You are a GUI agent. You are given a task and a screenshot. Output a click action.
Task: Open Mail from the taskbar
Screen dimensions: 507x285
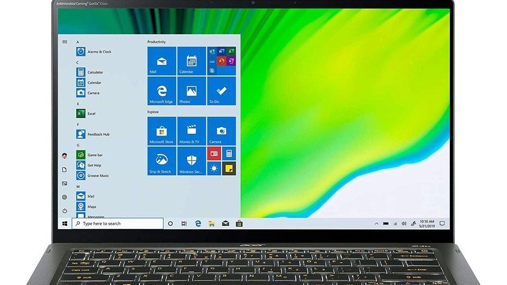point(226,224)
